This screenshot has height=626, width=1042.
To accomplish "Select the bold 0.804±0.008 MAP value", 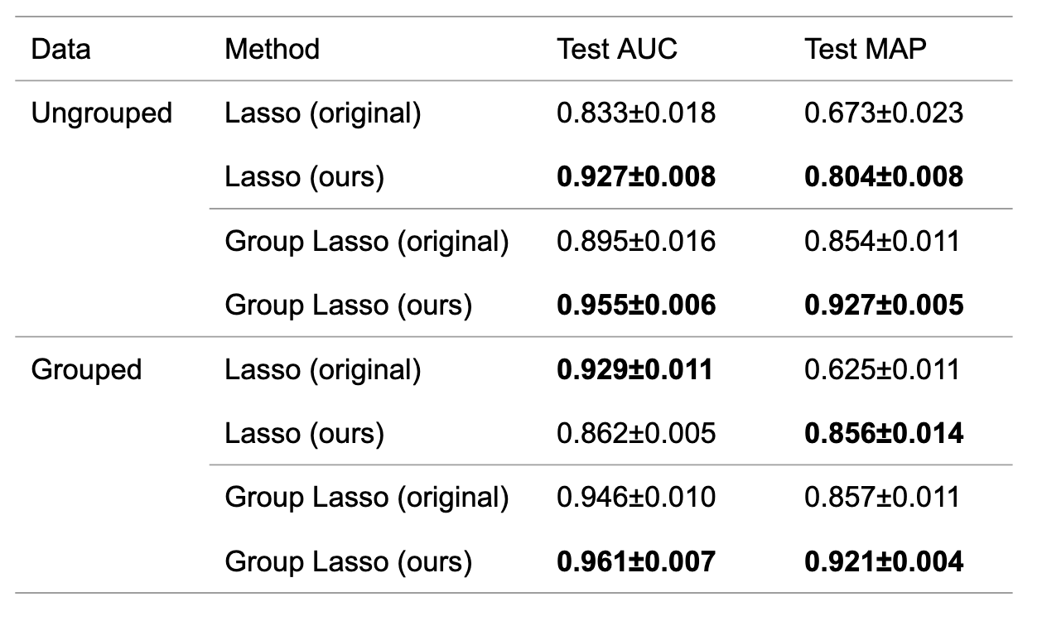I will pos(884,177).
